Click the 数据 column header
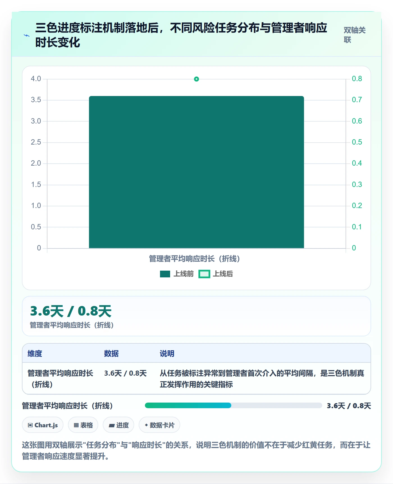Image resolution: width=393 pixels, height=484 pixels. pos(111,353)
